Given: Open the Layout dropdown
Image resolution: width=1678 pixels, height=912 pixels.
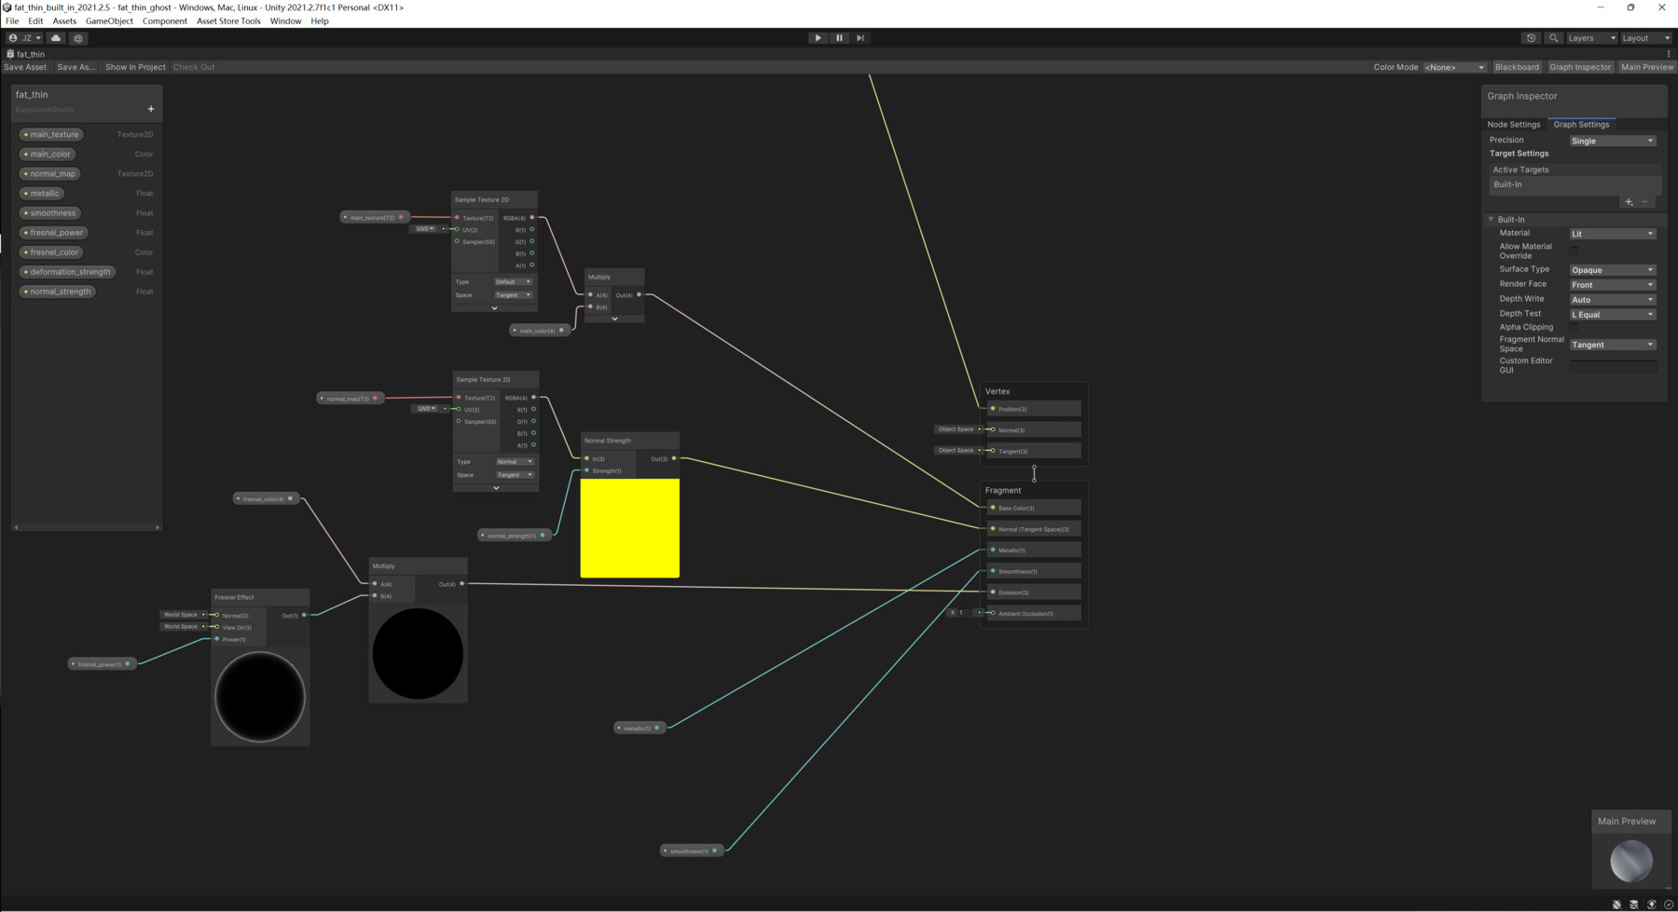Looking at the screenshot, I should tap(1644, 38).
